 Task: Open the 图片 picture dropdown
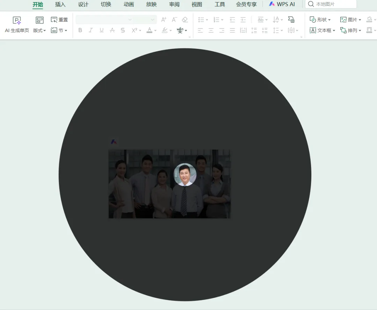(350, 20)
